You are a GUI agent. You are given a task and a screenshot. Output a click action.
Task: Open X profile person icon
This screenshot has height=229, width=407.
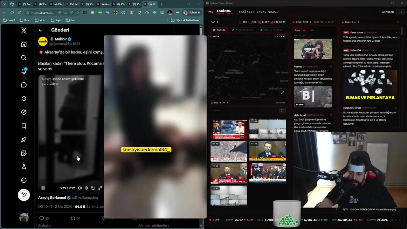pyautogui.click(x=24, y=167)
